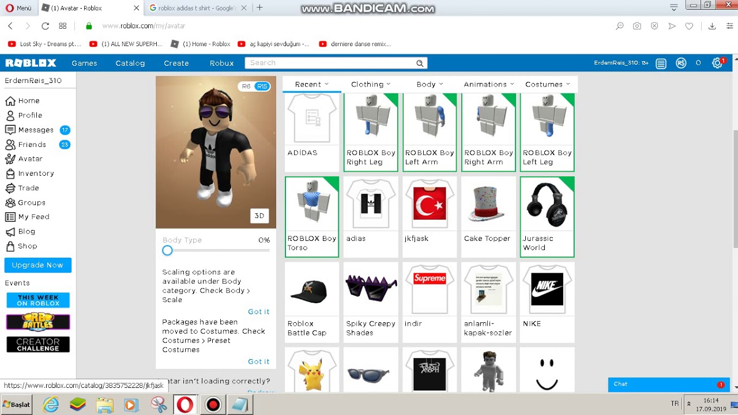This screenshot has height=415, width=738.
Task: Equip the Supreme indir t-shirt
Action: tap(430, 289)
